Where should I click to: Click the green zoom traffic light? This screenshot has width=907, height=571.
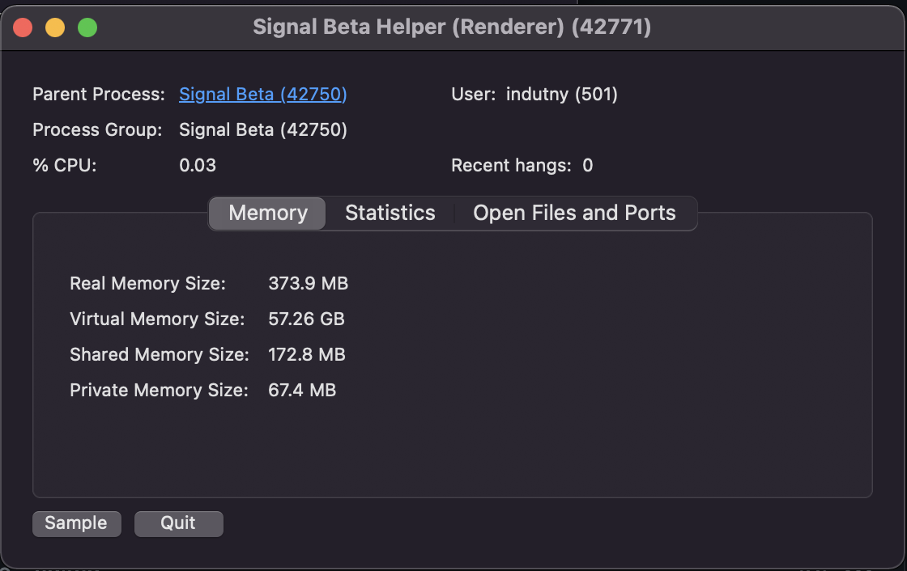point(86,27)
